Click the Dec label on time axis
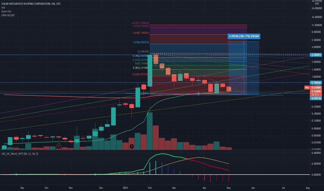Image resolution: width=324 pixels, height=191 pixels. pos(101,188)
